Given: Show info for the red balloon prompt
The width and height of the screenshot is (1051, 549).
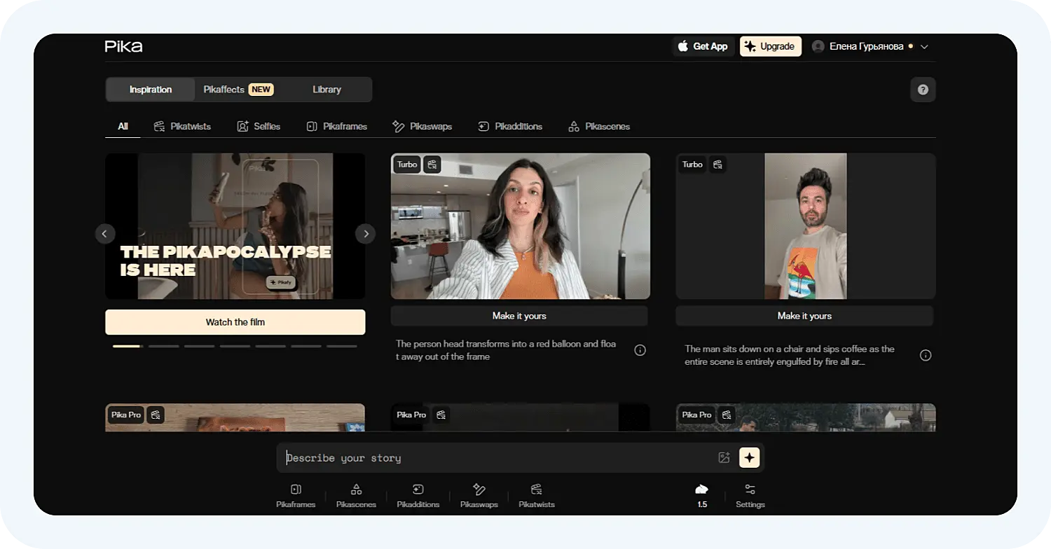Looking at the screenshot, I should click(640, 350).
